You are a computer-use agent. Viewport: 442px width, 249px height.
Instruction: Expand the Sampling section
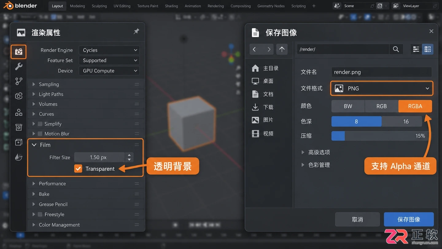(x=85, y=84)
